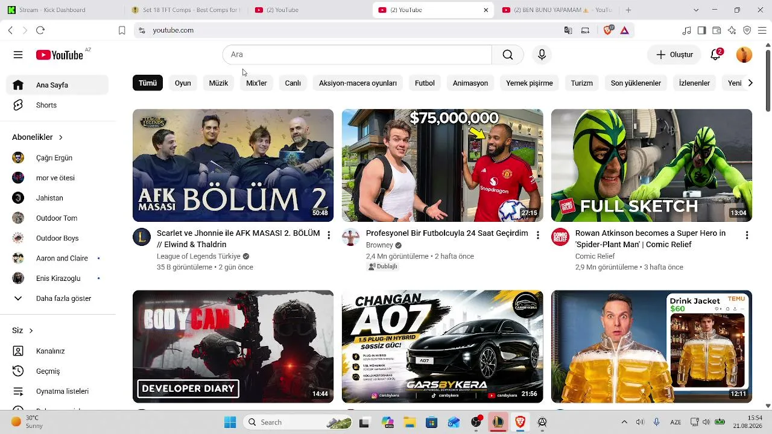The width and height of the screenshot is (772, 434).
Task: Select the Futbol filter chip
Action: pos(425,83)
